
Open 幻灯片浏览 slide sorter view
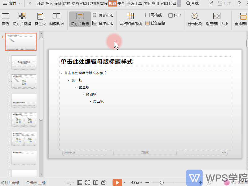tap(22, 19)
